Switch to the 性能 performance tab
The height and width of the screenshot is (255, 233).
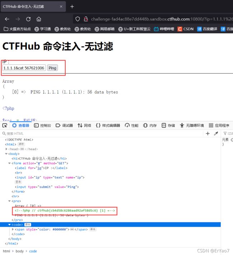point(132,126)
